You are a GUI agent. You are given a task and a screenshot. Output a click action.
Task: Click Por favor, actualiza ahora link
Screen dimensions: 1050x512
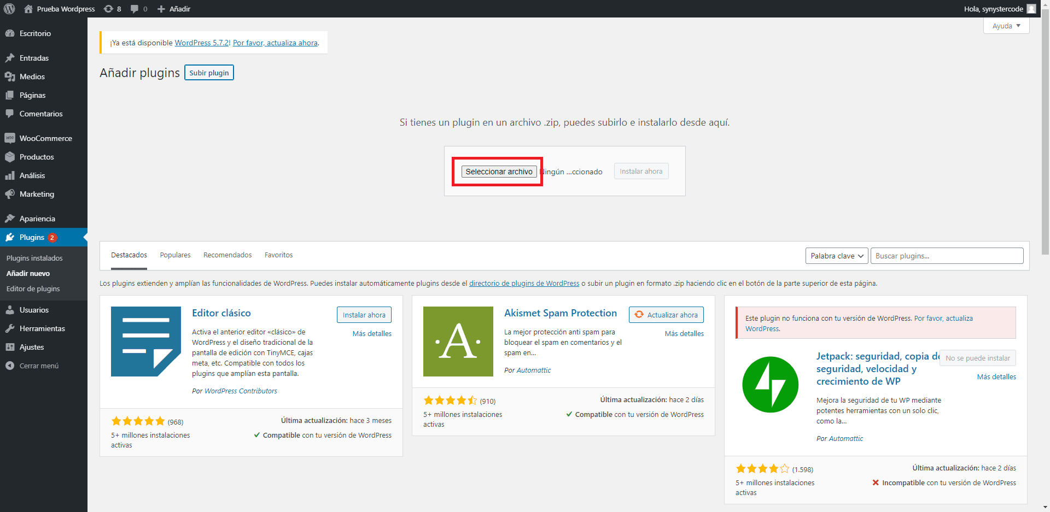275,43
